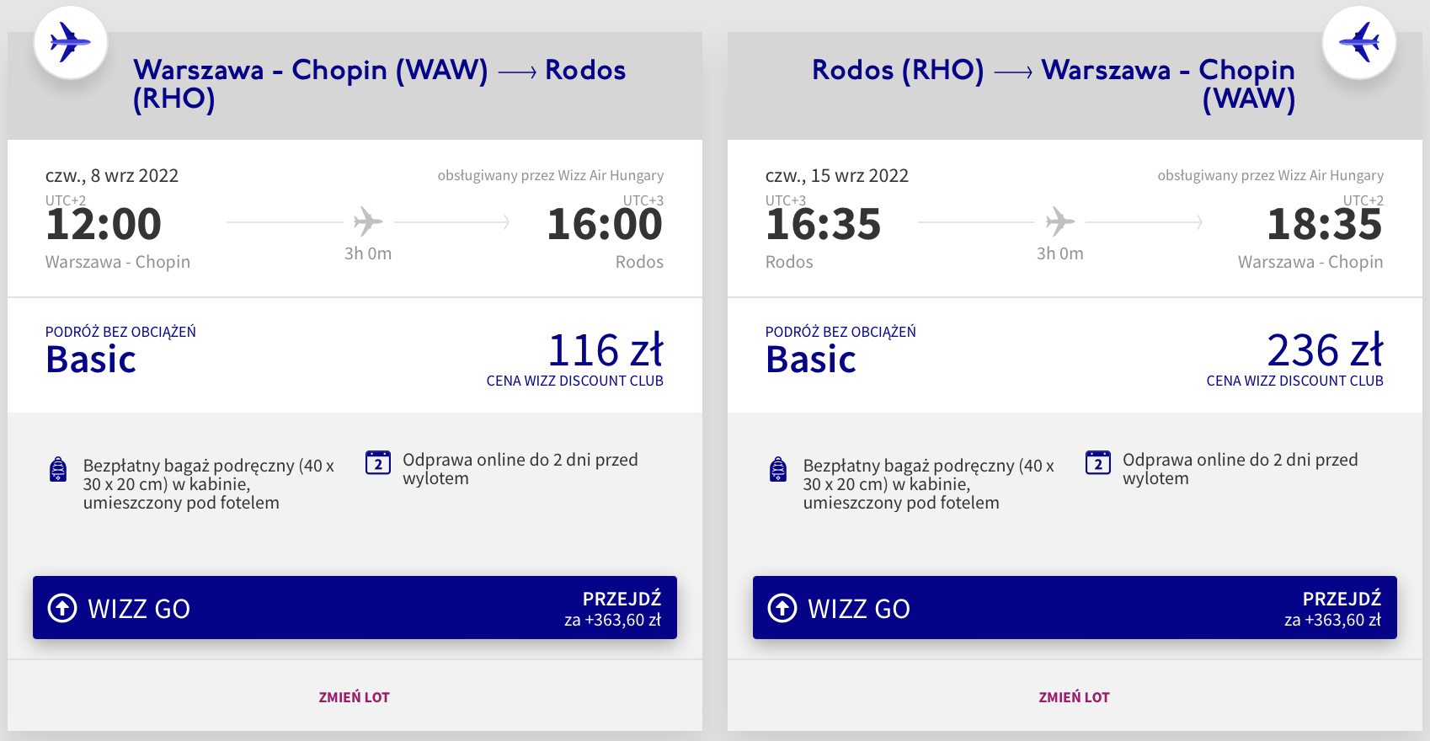This screenshot has height=741, width=1430.
Task: Click Rodos (RHO) → Warszawa - Chopin header
Action: (1054, 84)
